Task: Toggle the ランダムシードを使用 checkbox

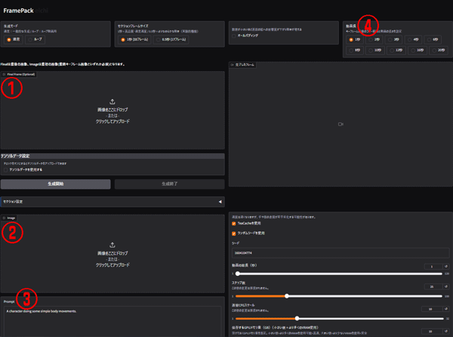Action: (x=234, y=233)
